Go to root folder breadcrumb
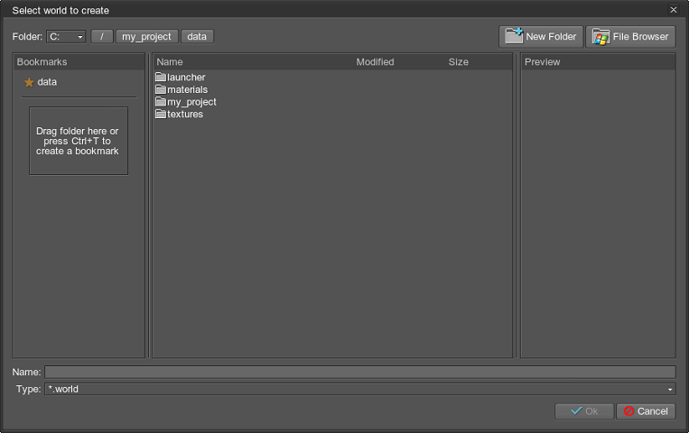Image resolution: width=689 pixels, height=433 pixels. pos(102,37)
